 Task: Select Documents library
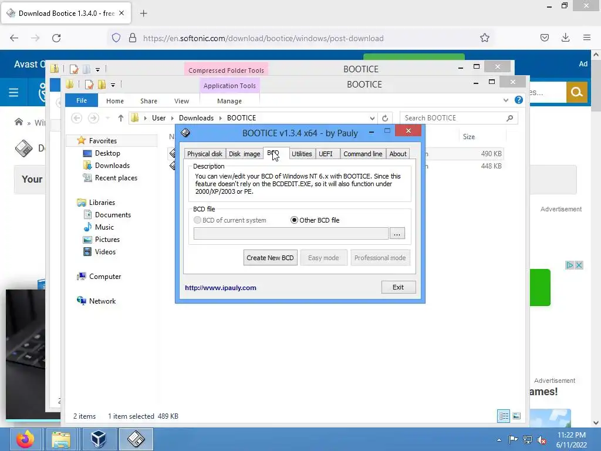[x=113, y=215]
